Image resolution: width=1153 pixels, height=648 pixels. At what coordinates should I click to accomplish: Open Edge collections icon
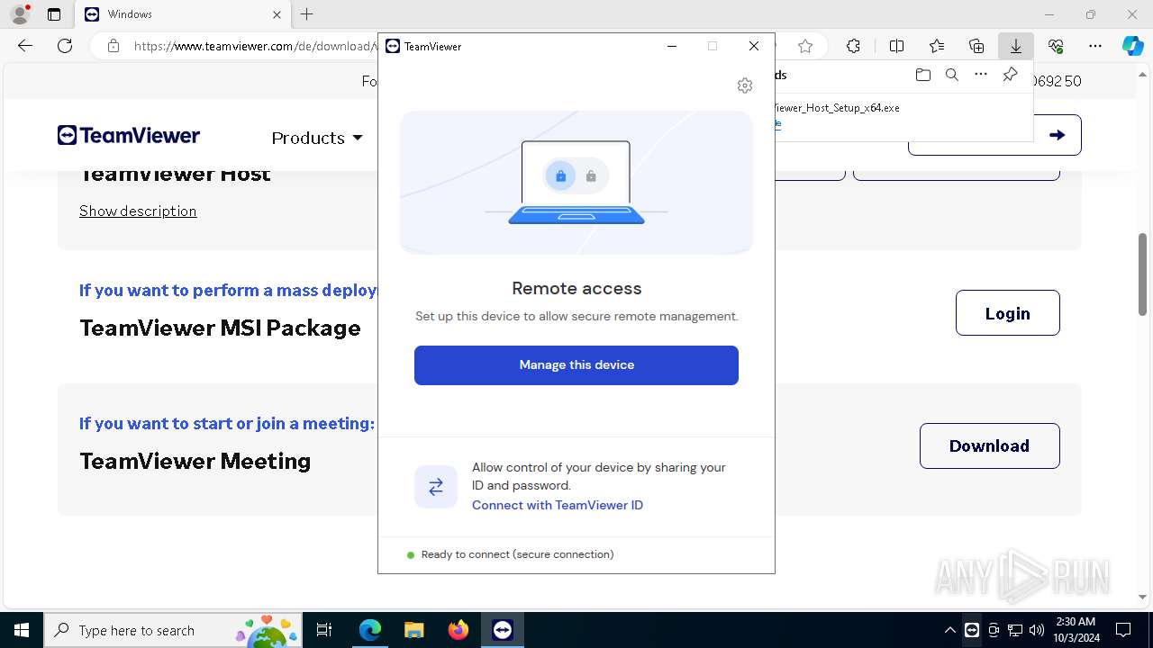(x=976, y=46)
